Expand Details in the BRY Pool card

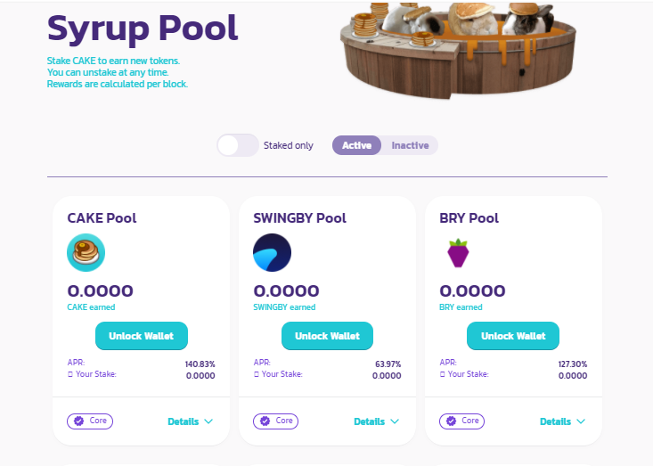click(563, 421)
